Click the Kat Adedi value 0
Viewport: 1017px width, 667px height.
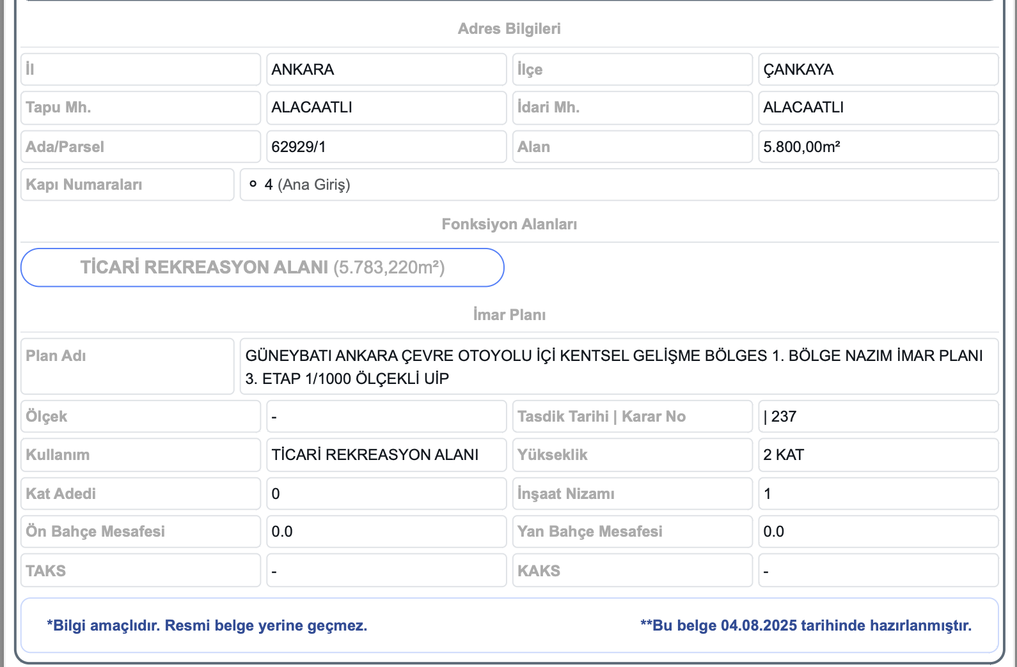click(276, 494)
